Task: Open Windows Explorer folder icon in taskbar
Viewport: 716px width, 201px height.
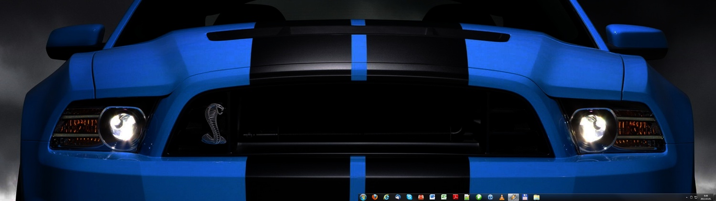Action: pos(537,197)
